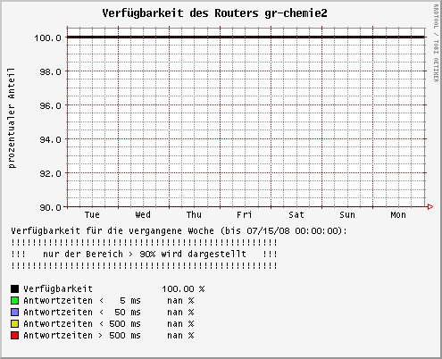Click the Wed label on the x-axis
442x359 pixels.
143,215
